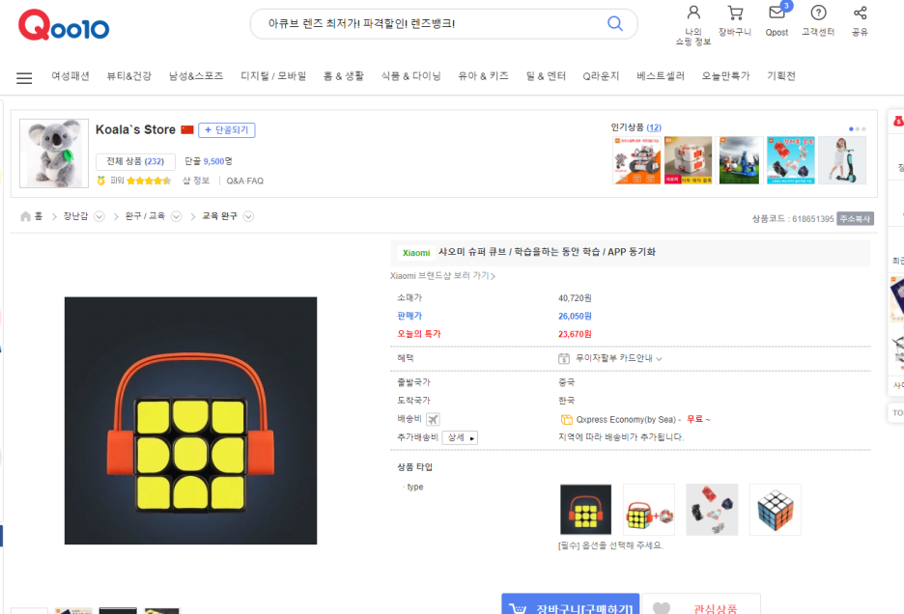
Task: Open the 샵 정보 link
Action: tap(196, 181)
